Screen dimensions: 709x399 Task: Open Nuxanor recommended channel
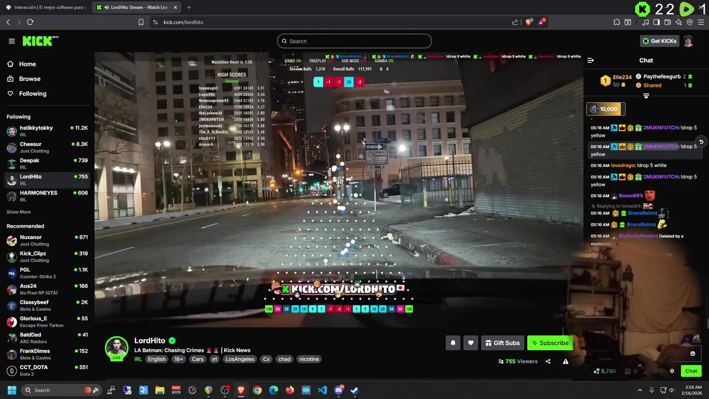click(47, 241)
